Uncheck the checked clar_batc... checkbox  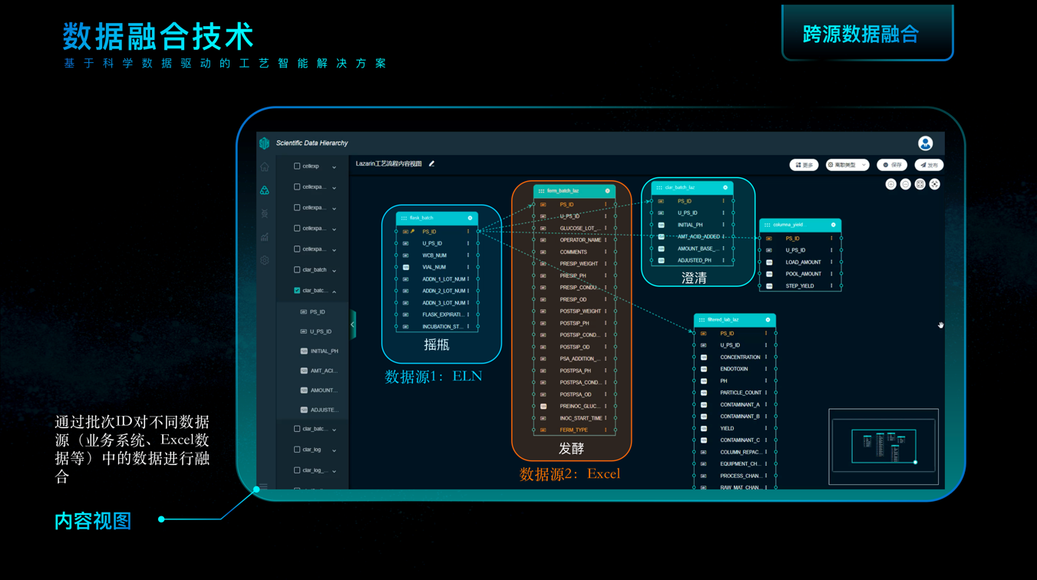[x=297, y=291]
